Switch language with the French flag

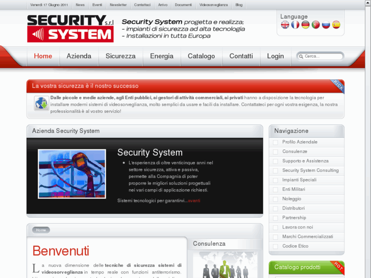295,24
